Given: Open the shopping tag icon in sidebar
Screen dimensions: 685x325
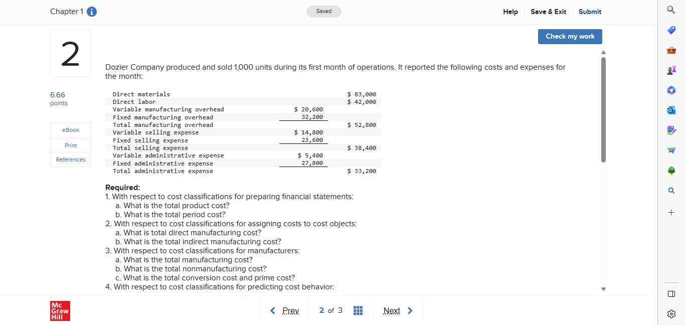Looking at the screenshot, I should point(671,30).
